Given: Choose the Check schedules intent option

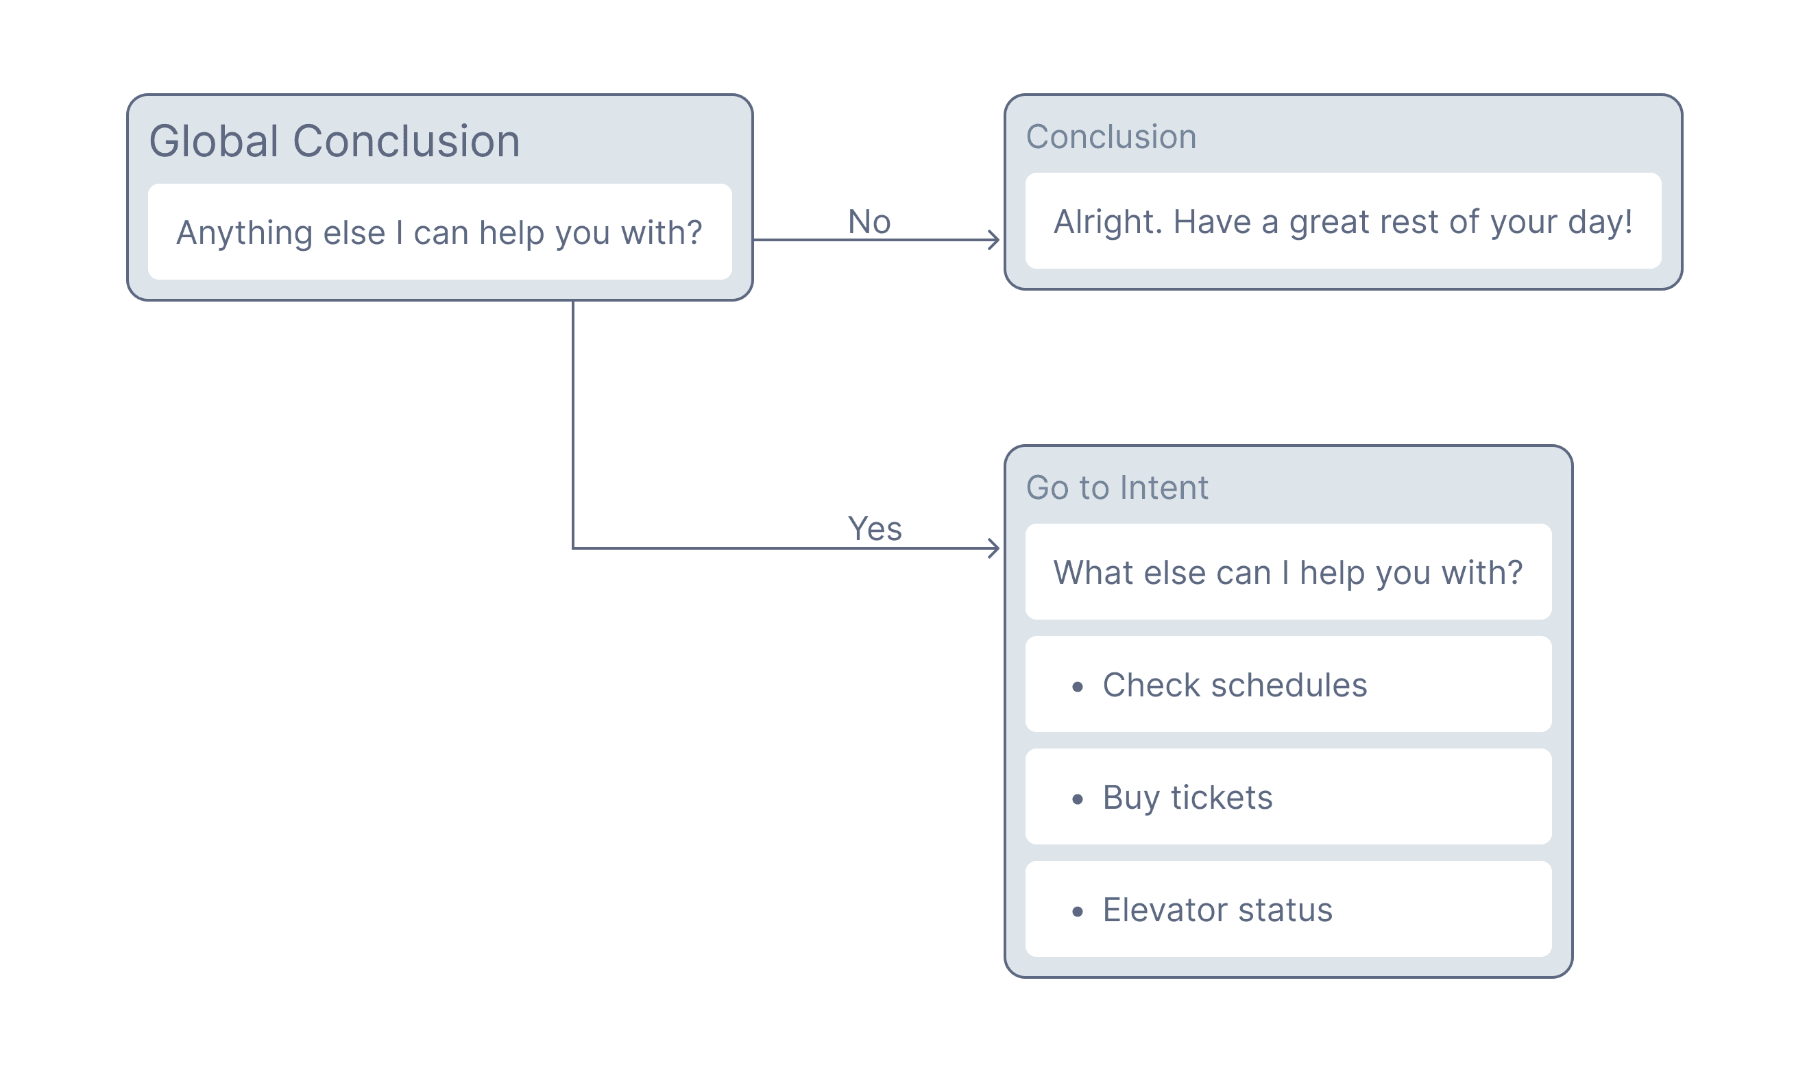Looking at the screenshot, I should (1235, 685).
